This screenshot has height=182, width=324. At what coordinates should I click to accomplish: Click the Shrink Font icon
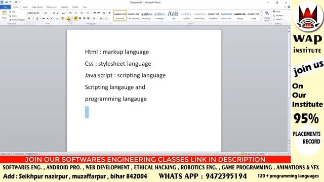click(x=58, y=13)
